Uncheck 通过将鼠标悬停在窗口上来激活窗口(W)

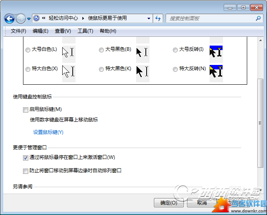click(x=25, y=158)
